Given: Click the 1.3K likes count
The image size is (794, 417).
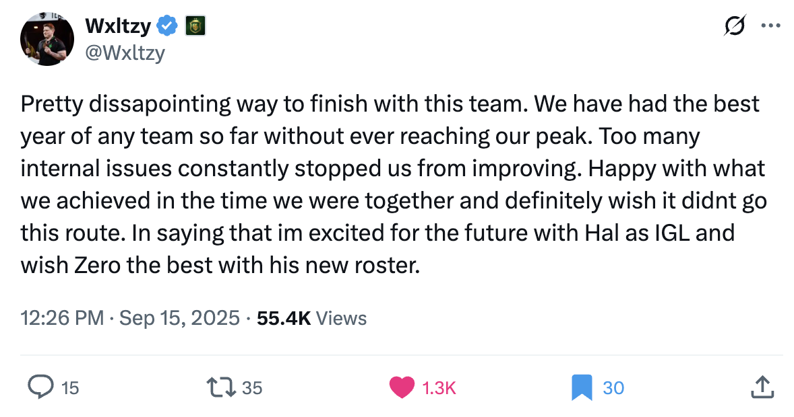Looking at the screenshot, I should click(439, 387).
